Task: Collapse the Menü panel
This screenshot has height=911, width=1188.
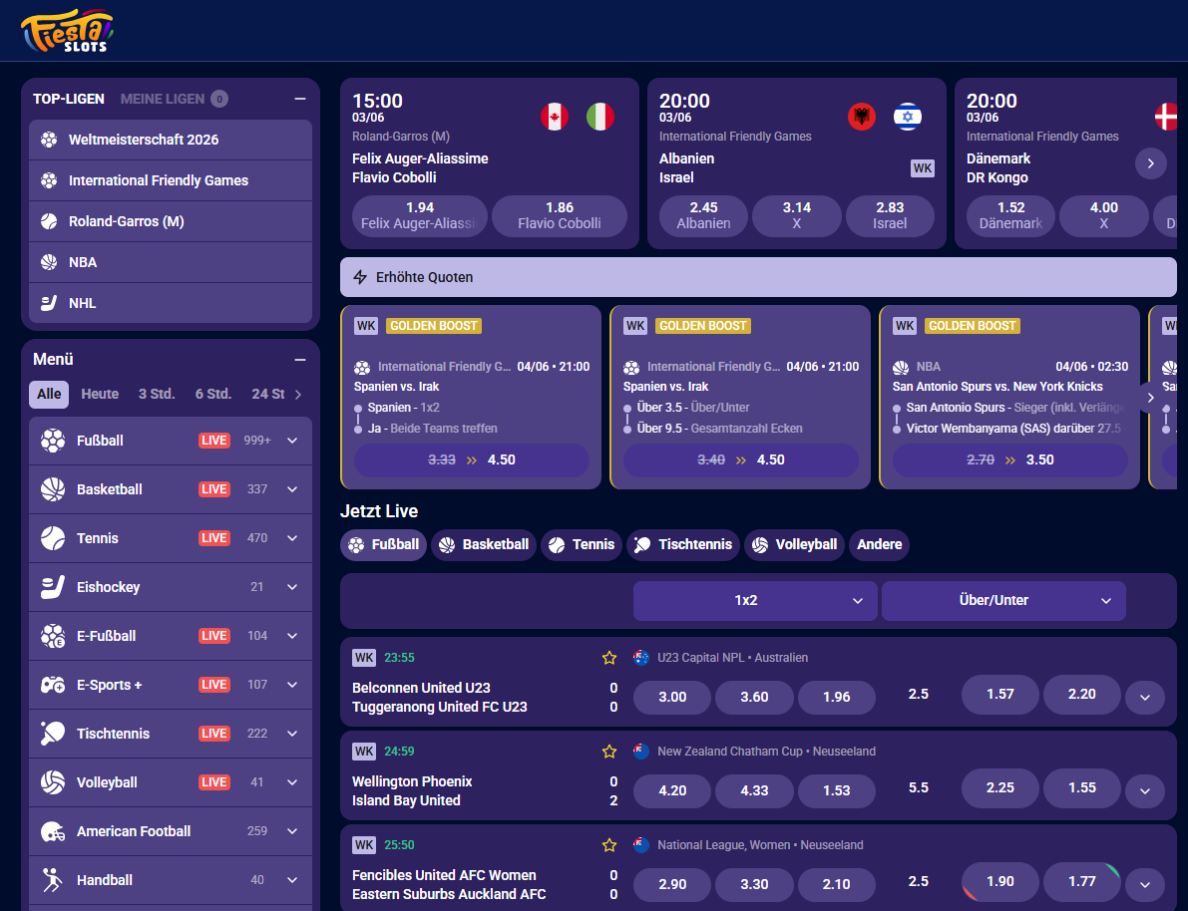Action: coord(300,360)
